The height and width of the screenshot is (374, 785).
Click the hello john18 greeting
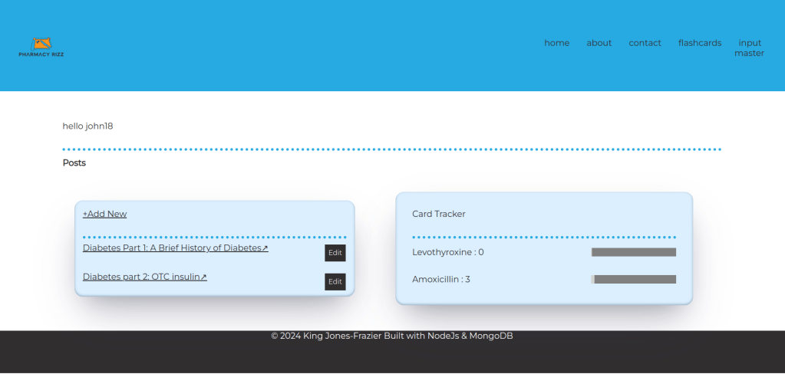click(87, 126)
